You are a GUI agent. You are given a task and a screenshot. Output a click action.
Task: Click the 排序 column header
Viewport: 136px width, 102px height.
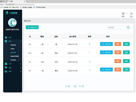pyautogui.click(x=89, y=37)
